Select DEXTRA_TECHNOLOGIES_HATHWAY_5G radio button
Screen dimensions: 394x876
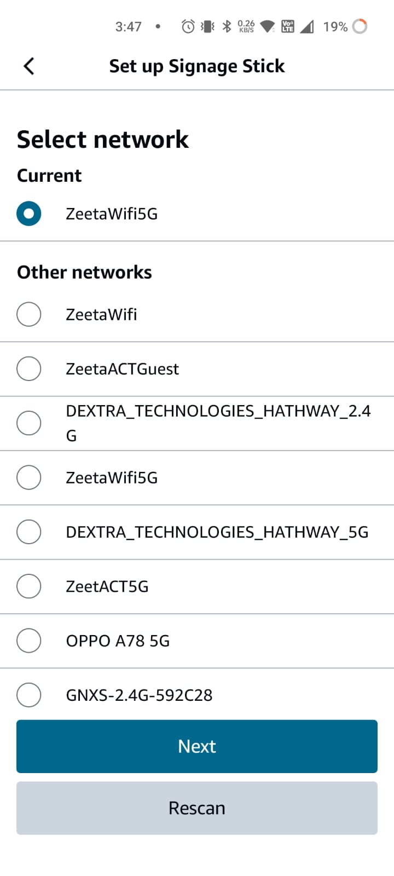[29, 532]
